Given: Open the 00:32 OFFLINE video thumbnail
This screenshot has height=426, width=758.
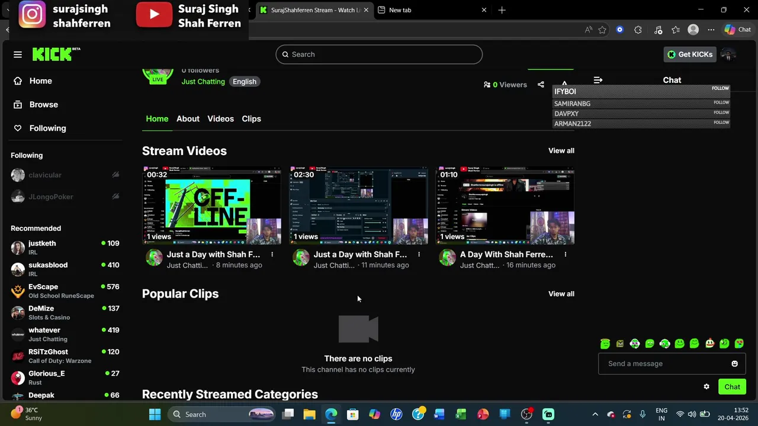Looking at the screenshot, I should click(x=211, y=206).
